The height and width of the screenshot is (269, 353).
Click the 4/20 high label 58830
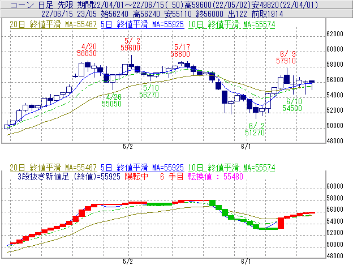87,53
